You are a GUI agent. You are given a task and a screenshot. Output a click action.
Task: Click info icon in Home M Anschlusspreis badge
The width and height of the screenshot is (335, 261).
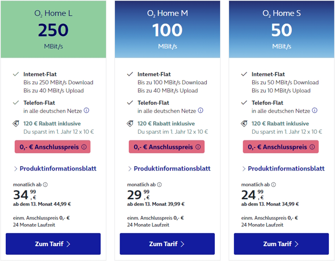(x=198, y=147)
